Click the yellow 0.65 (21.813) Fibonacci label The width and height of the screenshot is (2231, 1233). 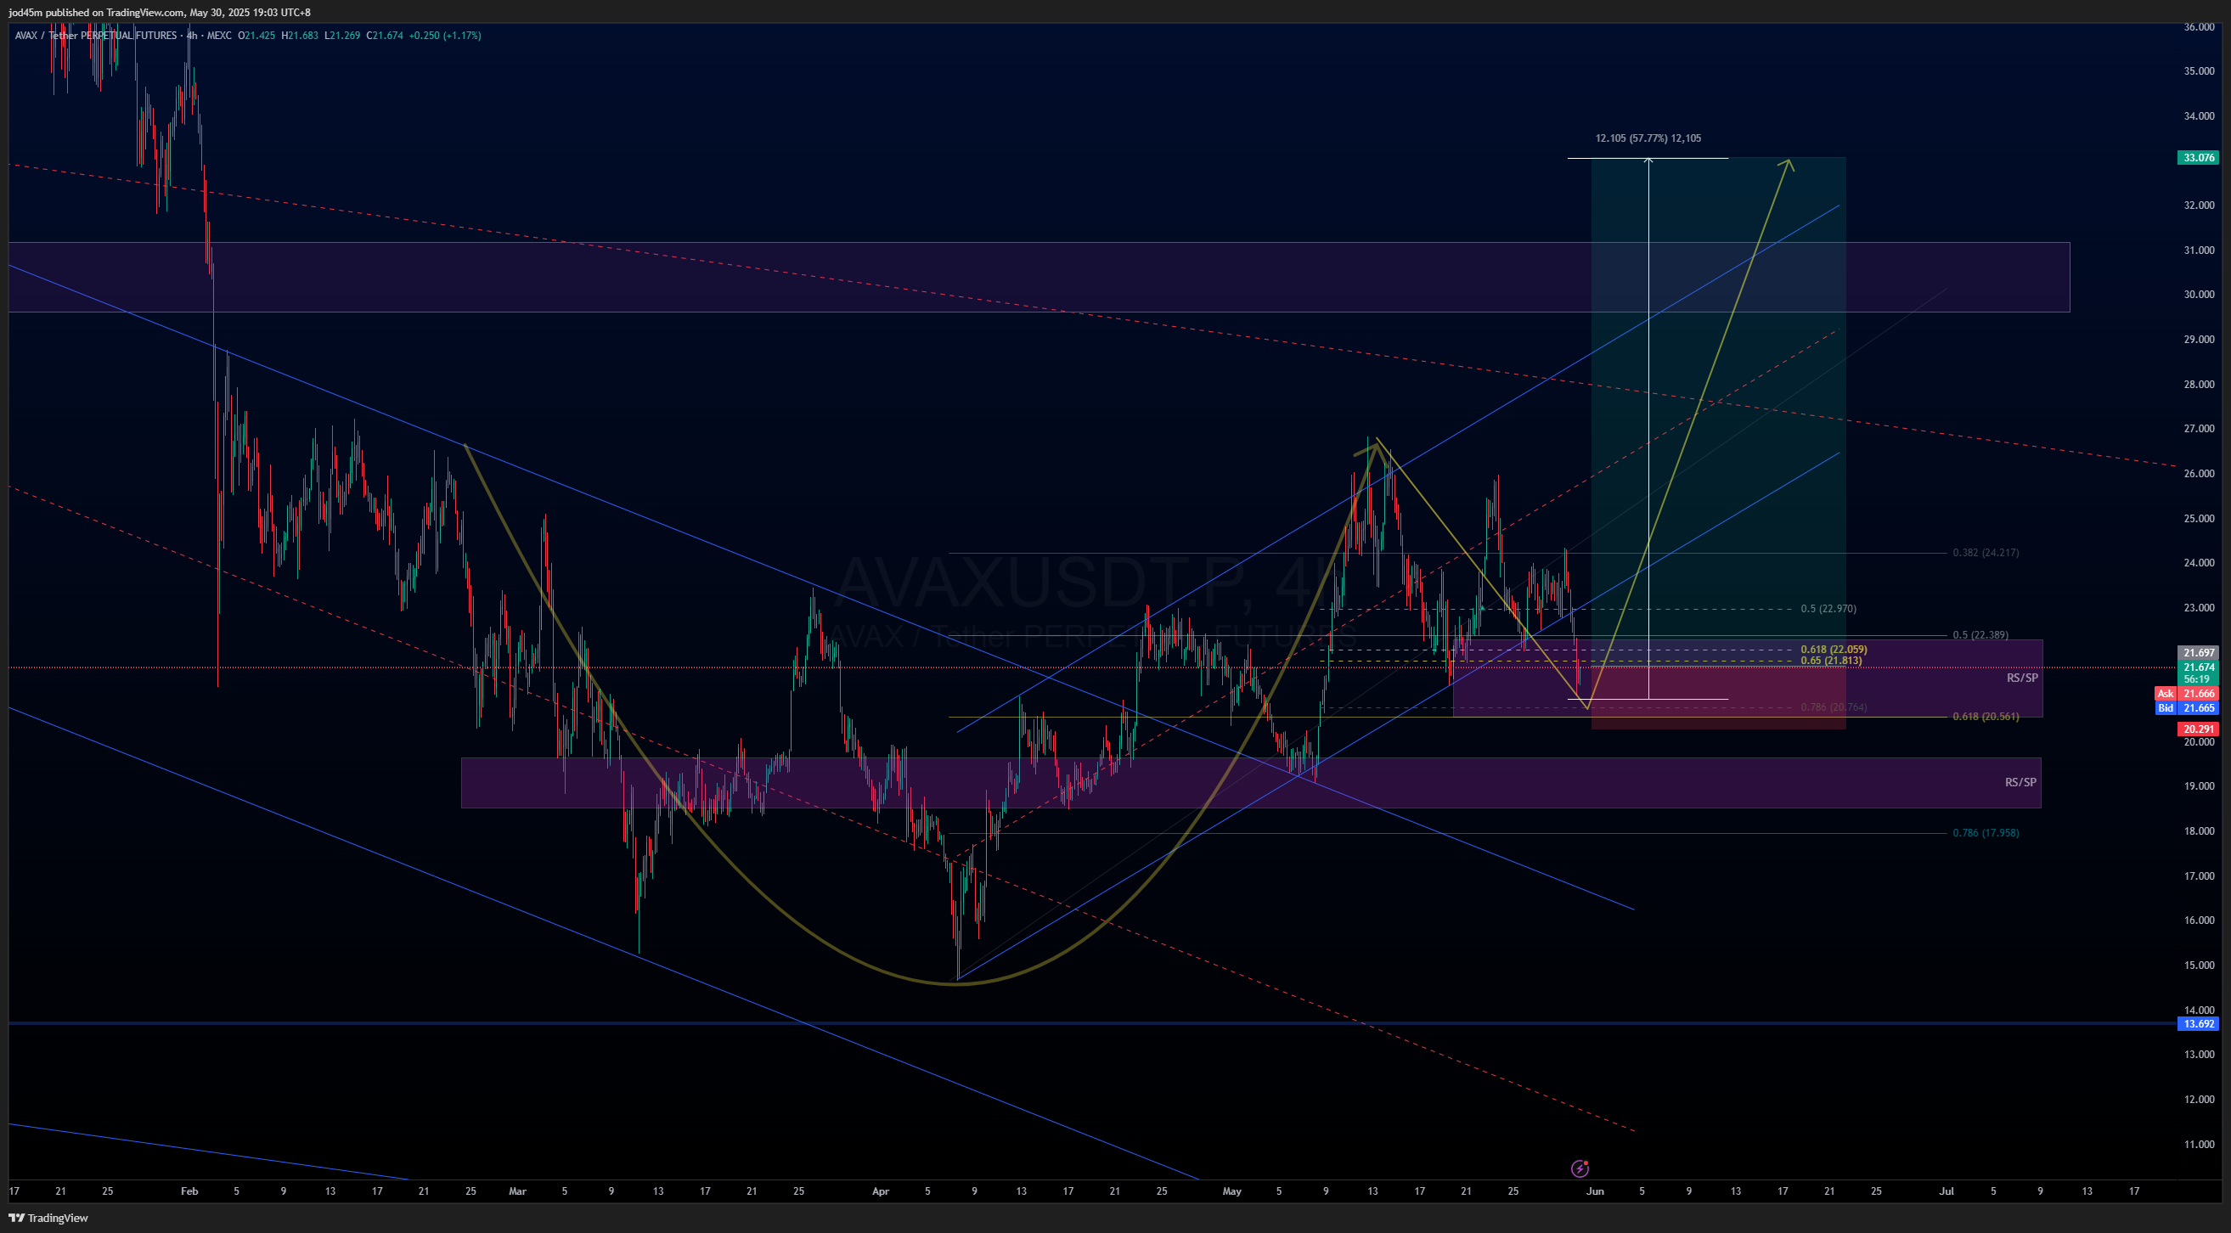pos(1831,661)
